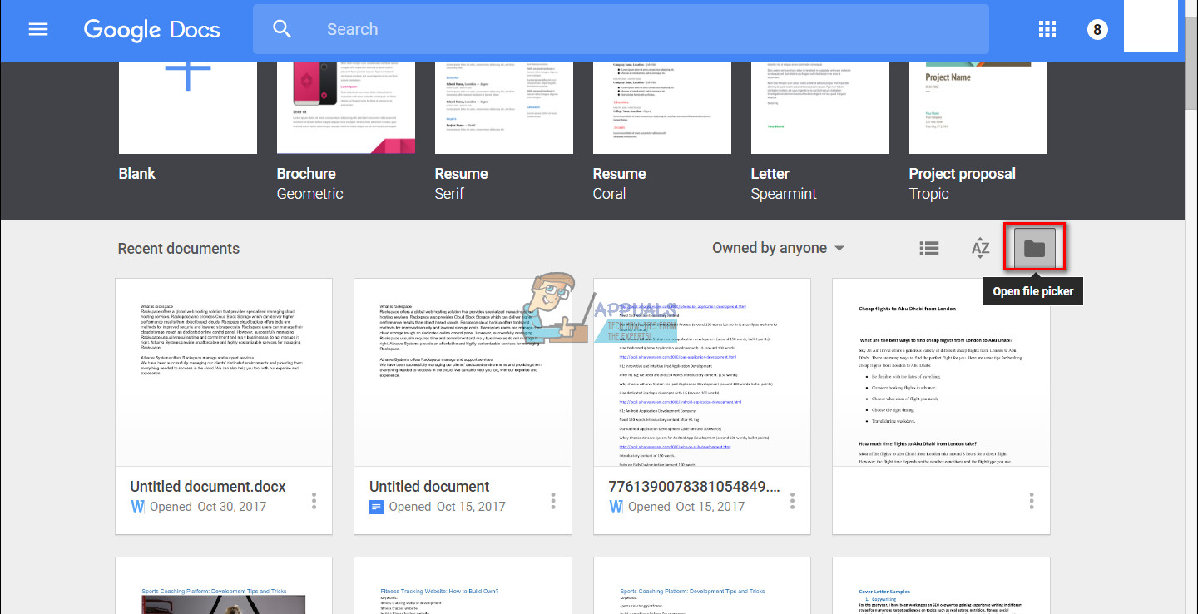Image resolution: width=1198 pixels, height=614 pixels.
Task: Open the Owned by anyone filter
Action: pyautogui.click(x=777, y=247)
